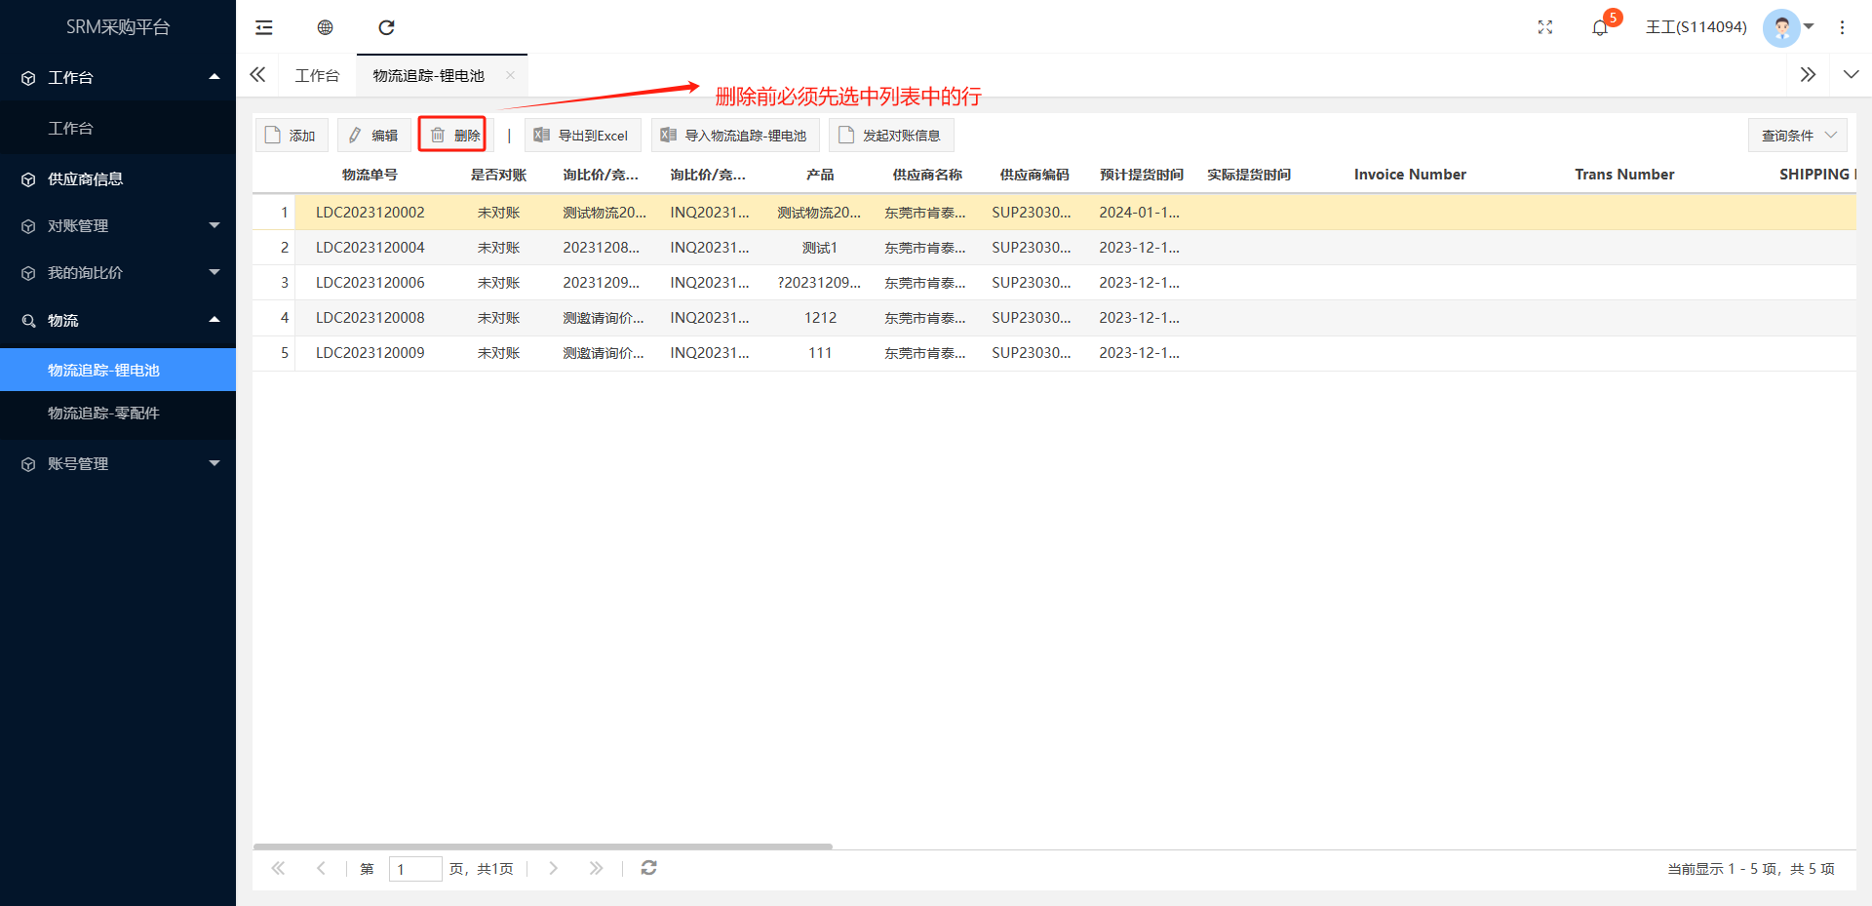Click product cell 1212
The height and width of the screenshot is (906, 1872).
[820, 318]
